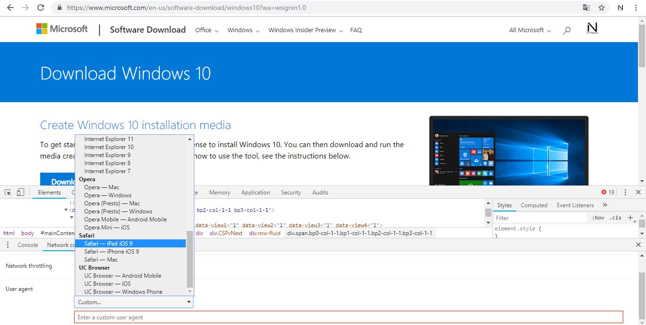Viewport: 646px width, 325px height.
Task: Click the lock icon in the address bar
Action: click(x=59, y=8)
